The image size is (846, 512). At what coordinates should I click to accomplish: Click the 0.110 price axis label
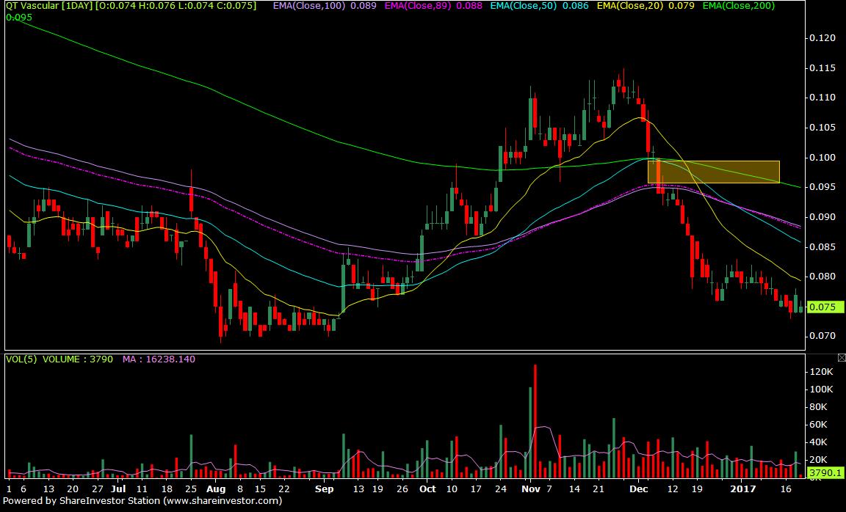pyautogui.click(x=822, y=98)
